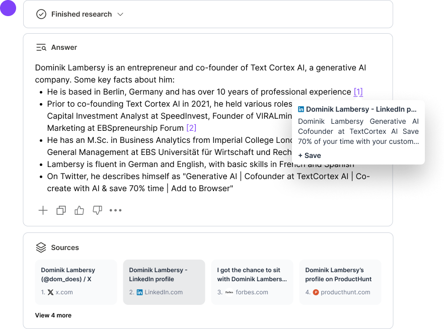The image size is (444, 329).
Task: Click the plus icon below the answer
Action: pyautogui.click(x=43, y=210)
